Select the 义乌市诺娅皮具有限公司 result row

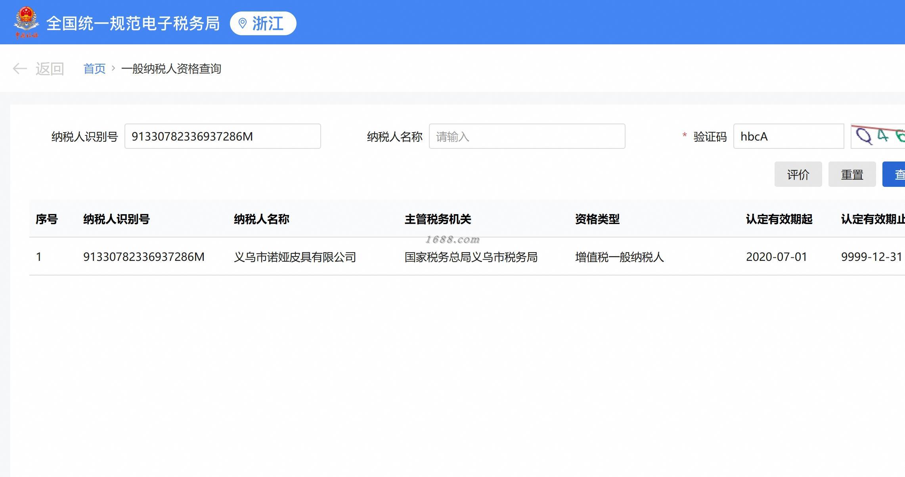[295, 257]
